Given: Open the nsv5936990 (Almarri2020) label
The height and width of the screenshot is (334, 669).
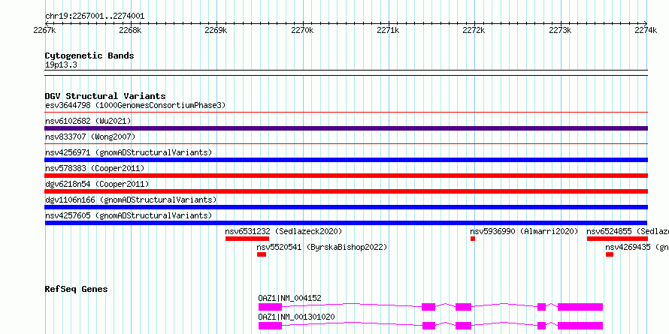Looking at the screenshot, I should [524, 231].
